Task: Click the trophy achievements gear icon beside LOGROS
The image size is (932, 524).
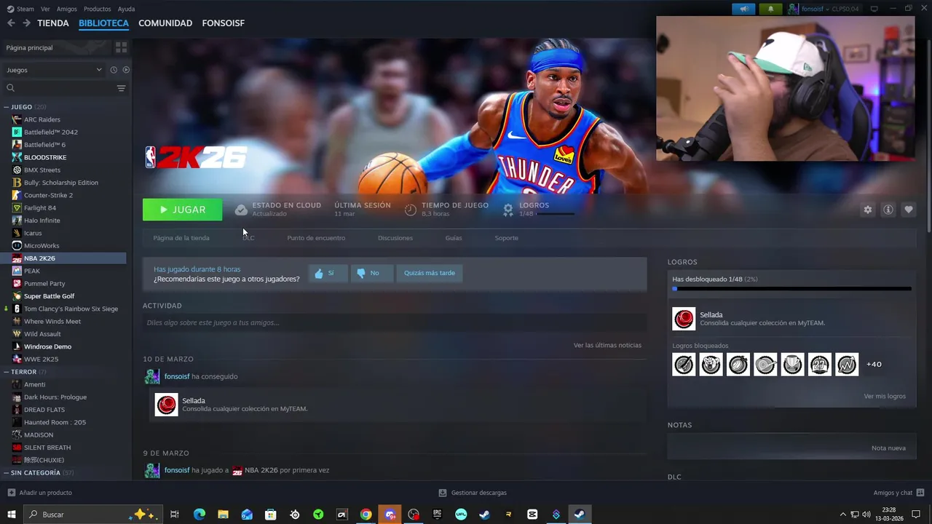Action: coord(508,210)
